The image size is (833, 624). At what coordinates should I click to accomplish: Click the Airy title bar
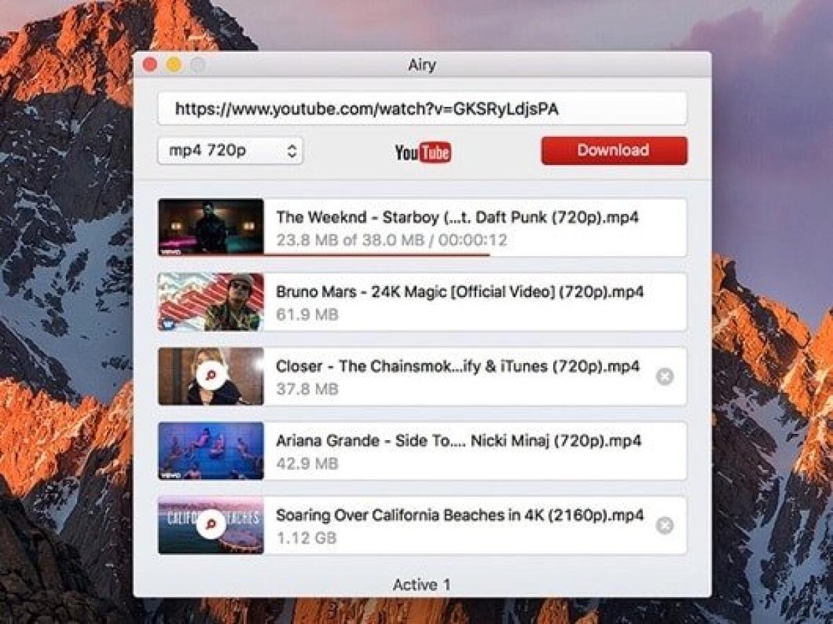[422, 65]
